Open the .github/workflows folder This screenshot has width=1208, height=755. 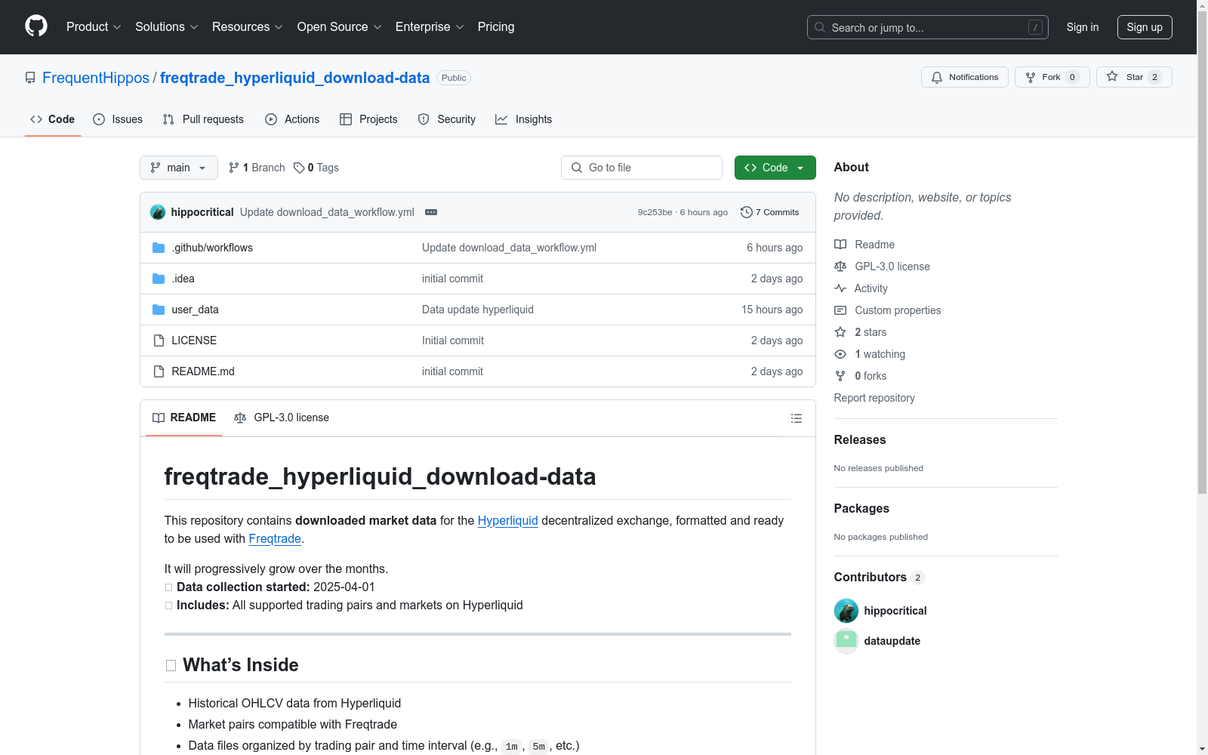point(212,248)
